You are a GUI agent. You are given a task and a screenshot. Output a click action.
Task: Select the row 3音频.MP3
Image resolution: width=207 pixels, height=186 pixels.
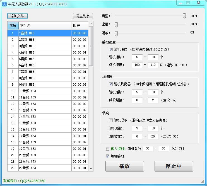tap(48, 46)
